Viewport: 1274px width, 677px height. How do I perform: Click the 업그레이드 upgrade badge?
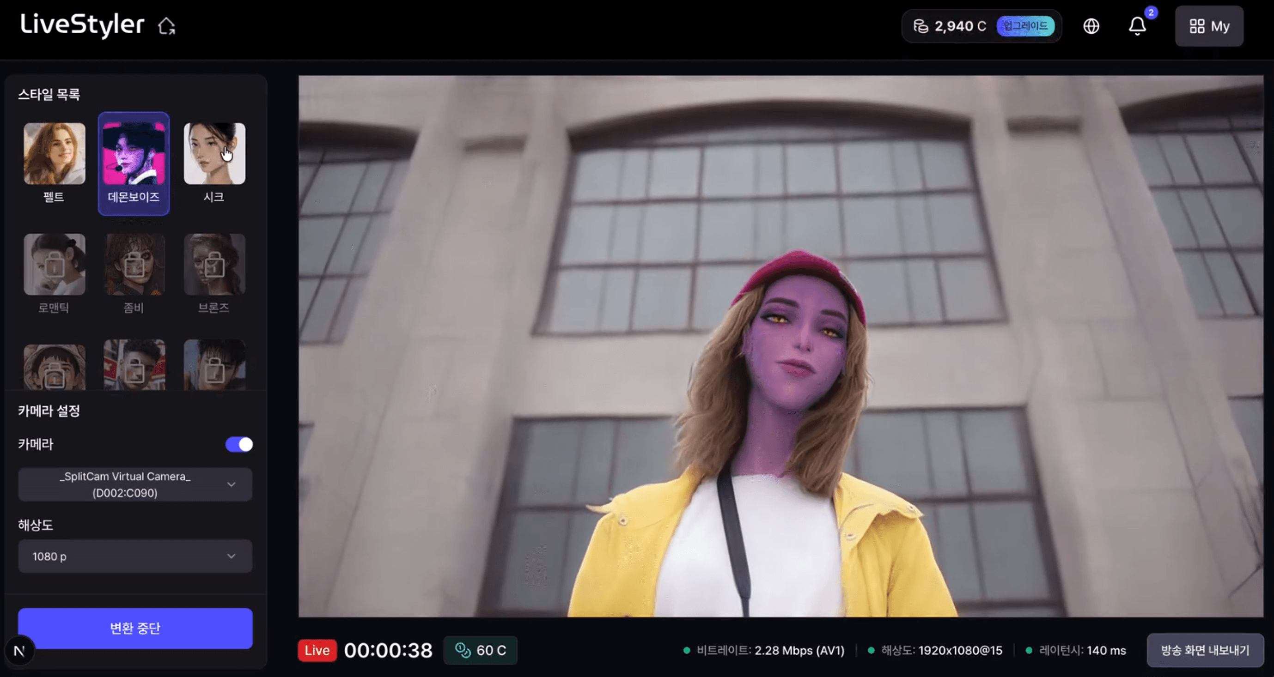[1025, 27]
